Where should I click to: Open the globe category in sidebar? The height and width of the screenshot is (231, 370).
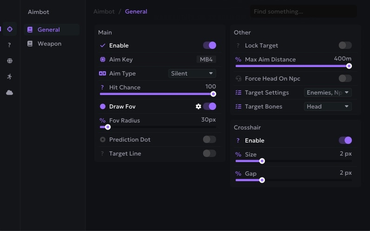10,61
